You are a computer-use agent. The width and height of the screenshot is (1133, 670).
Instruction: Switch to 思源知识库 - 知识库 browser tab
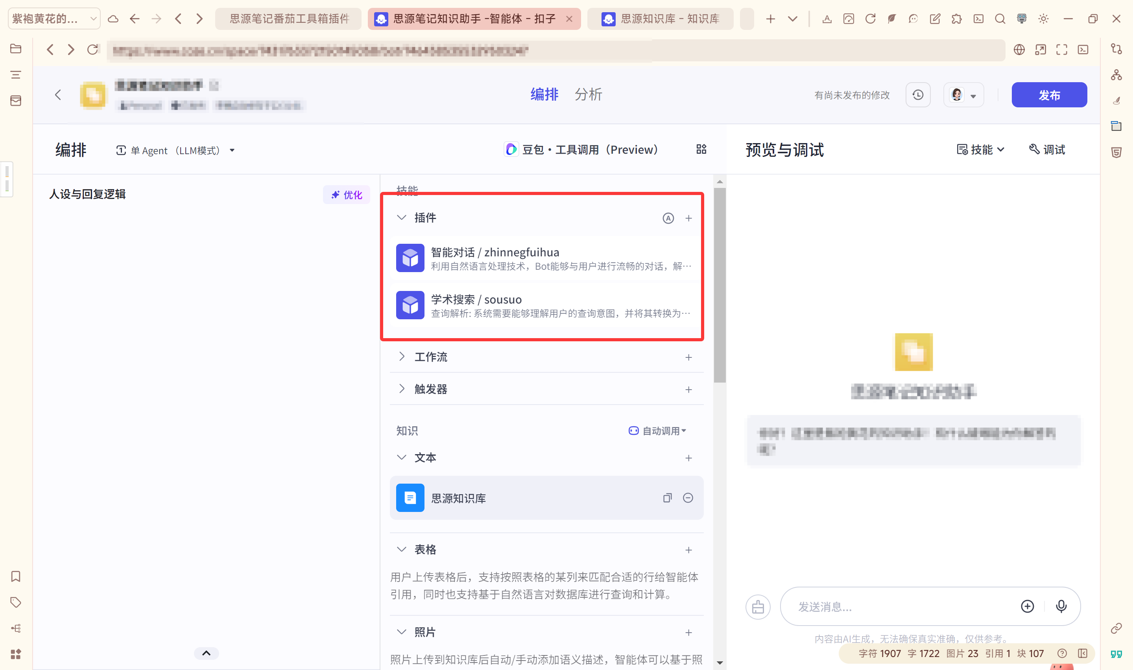[661, 19]
